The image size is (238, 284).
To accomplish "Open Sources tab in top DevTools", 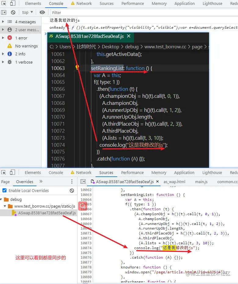I will (106, 4).
